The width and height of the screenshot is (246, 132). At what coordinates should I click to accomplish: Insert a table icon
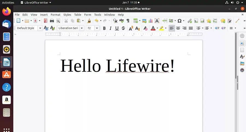click(x=136, y=21)
